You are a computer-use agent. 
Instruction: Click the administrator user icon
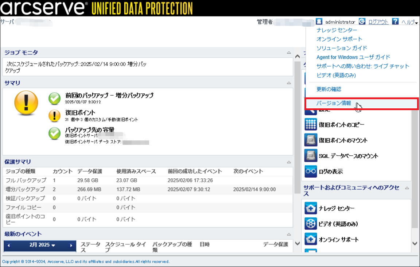pos(319,21)
